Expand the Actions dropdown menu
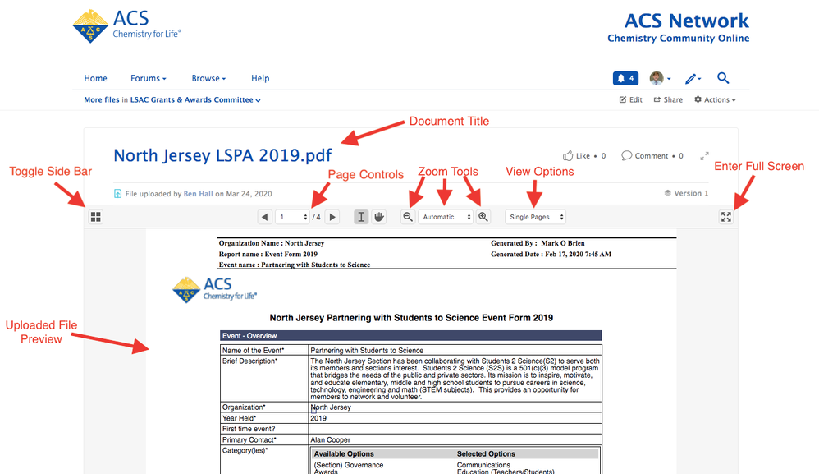 tap(715, 99)
